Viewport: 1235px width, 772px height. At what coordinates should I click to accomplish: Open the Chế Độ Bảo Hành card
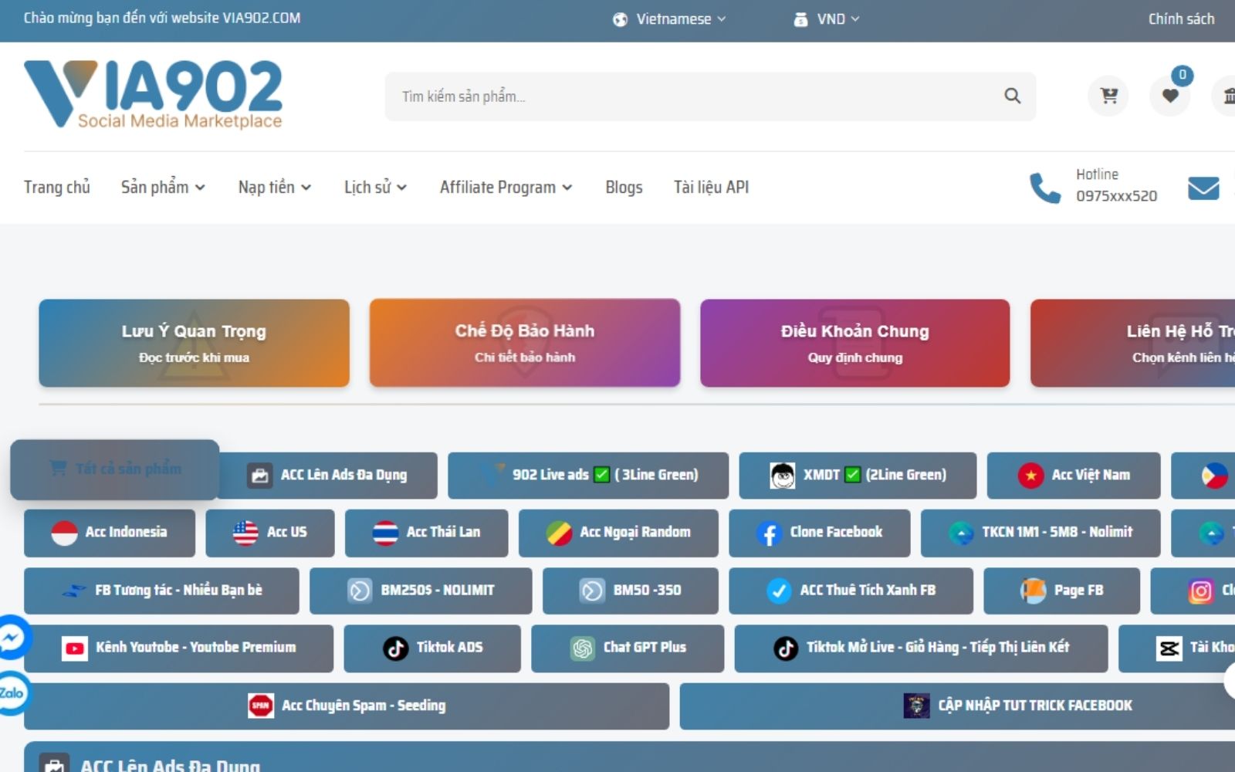coord(525,343)
